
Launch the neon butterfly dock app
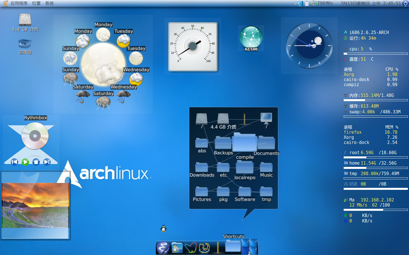click(191, 248)
